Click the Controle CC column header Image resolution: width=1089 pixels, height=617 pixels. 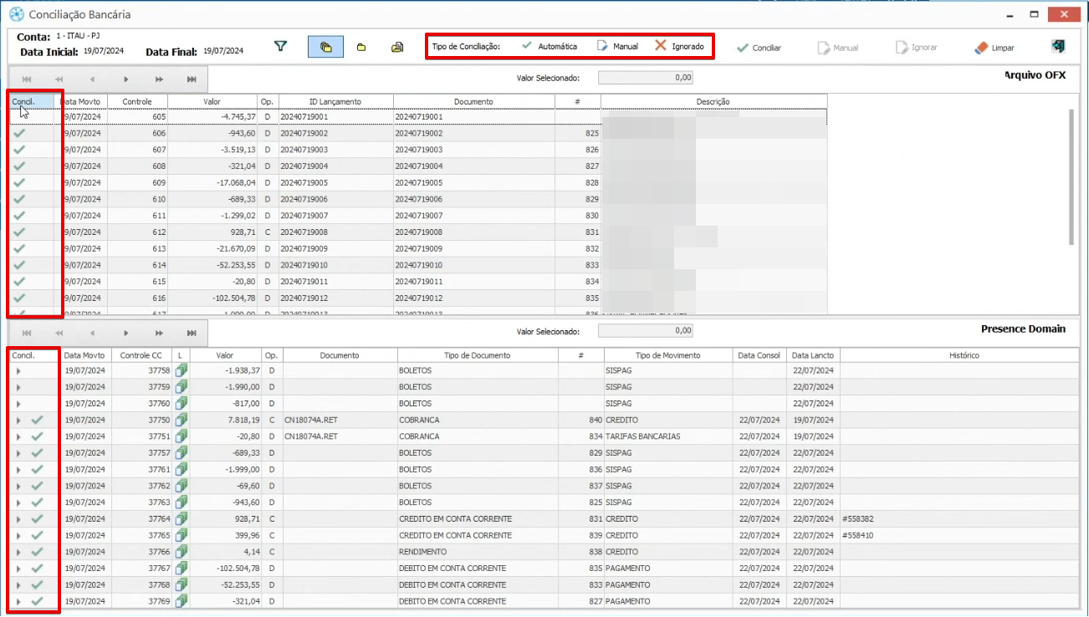pos(141,355)
